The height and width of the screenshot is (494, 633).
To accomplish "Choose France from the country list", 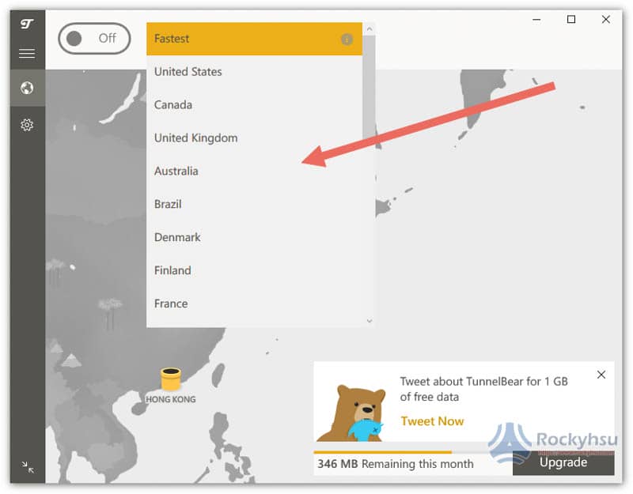I will coord(254,304).
